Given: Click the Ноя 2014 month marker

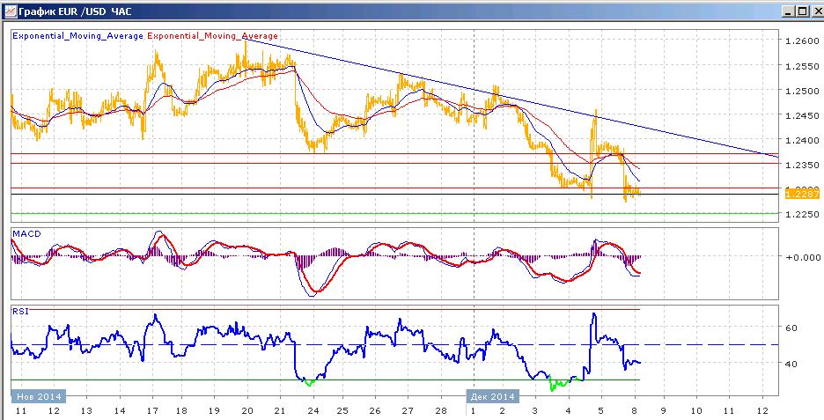Looking at the screenshot, I should [x=39, y=396].
